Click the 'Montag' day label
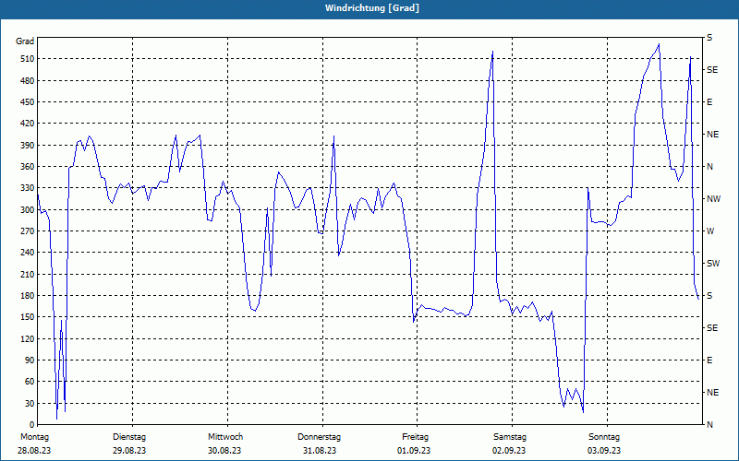 (x=34, y=437)
